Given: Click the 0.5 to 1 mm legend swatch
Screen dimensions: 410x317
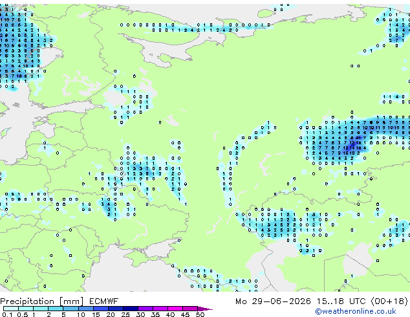Looking at the screenshot, I should [x=26, y=309].
